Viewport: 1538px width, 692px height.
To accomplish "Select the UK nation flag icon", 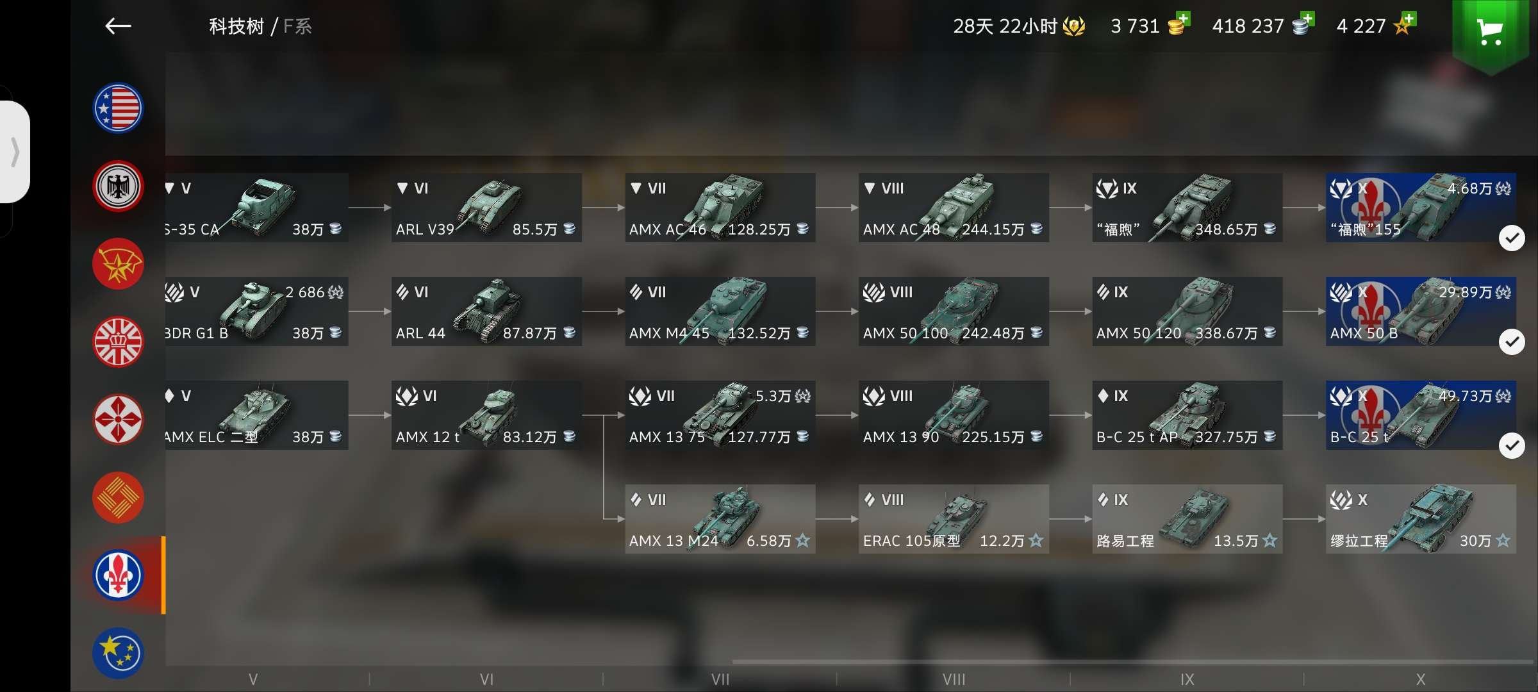I will pyautogui.click(x=119, y=342).
